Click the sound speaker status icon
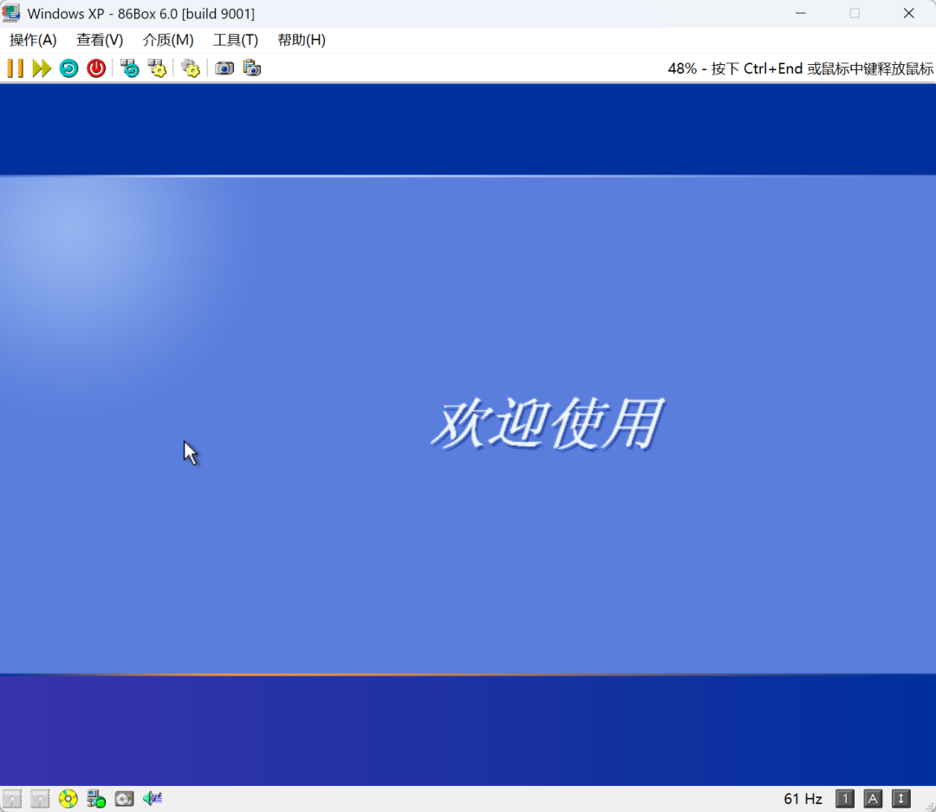 point(153,799)
